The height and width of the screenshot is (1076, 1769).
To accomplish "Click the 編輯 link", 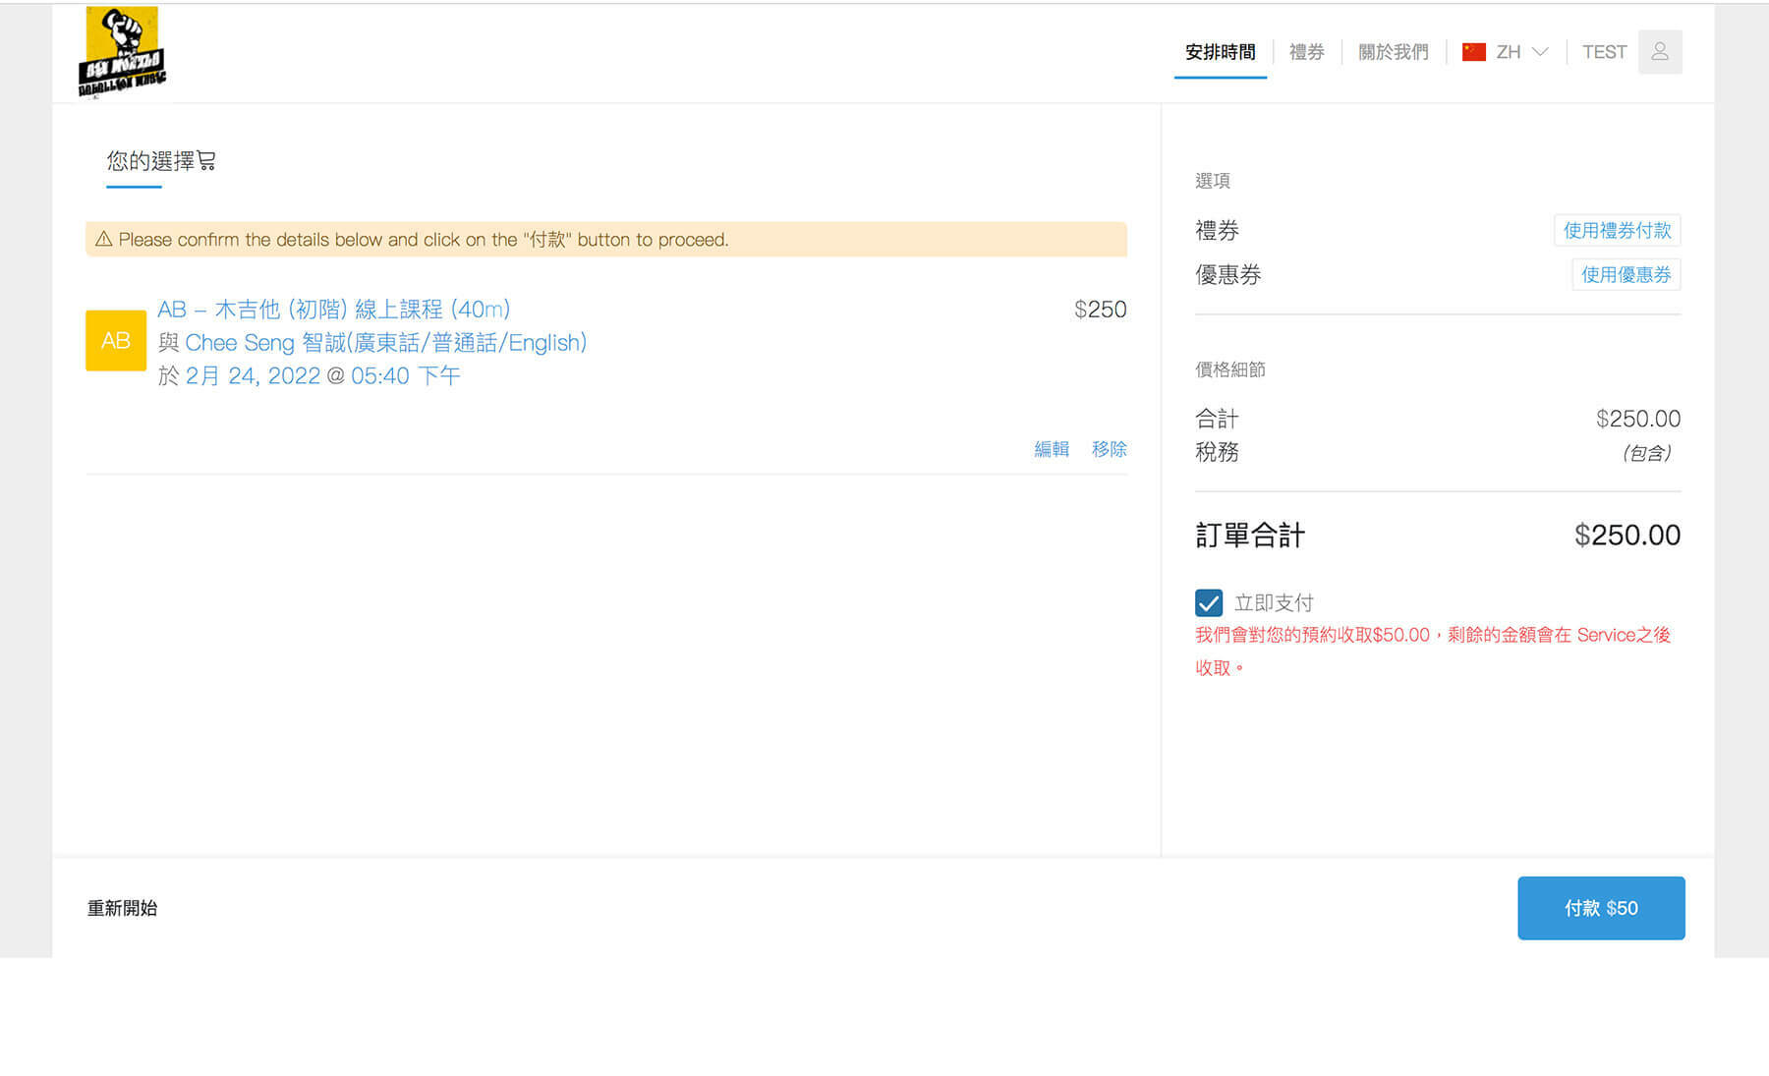I will pyautogui.click(x=1051, y=449).
